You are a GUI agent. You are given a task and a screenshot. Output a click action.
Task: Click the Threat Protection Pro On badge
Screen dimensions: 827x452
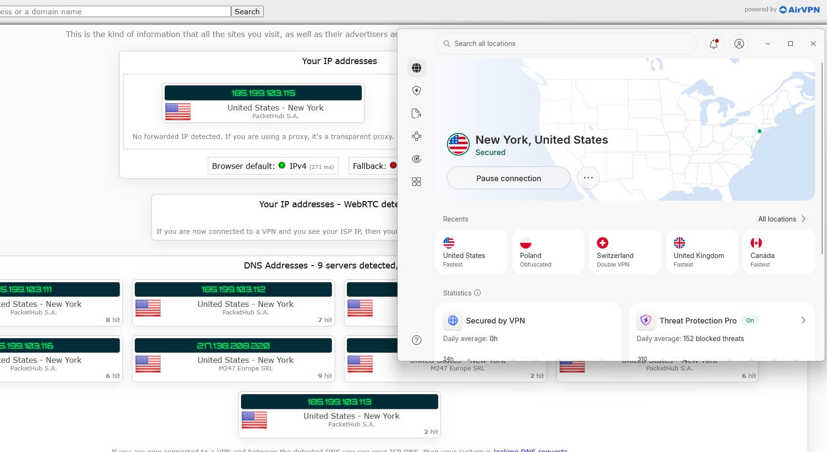tap(750, 321)
